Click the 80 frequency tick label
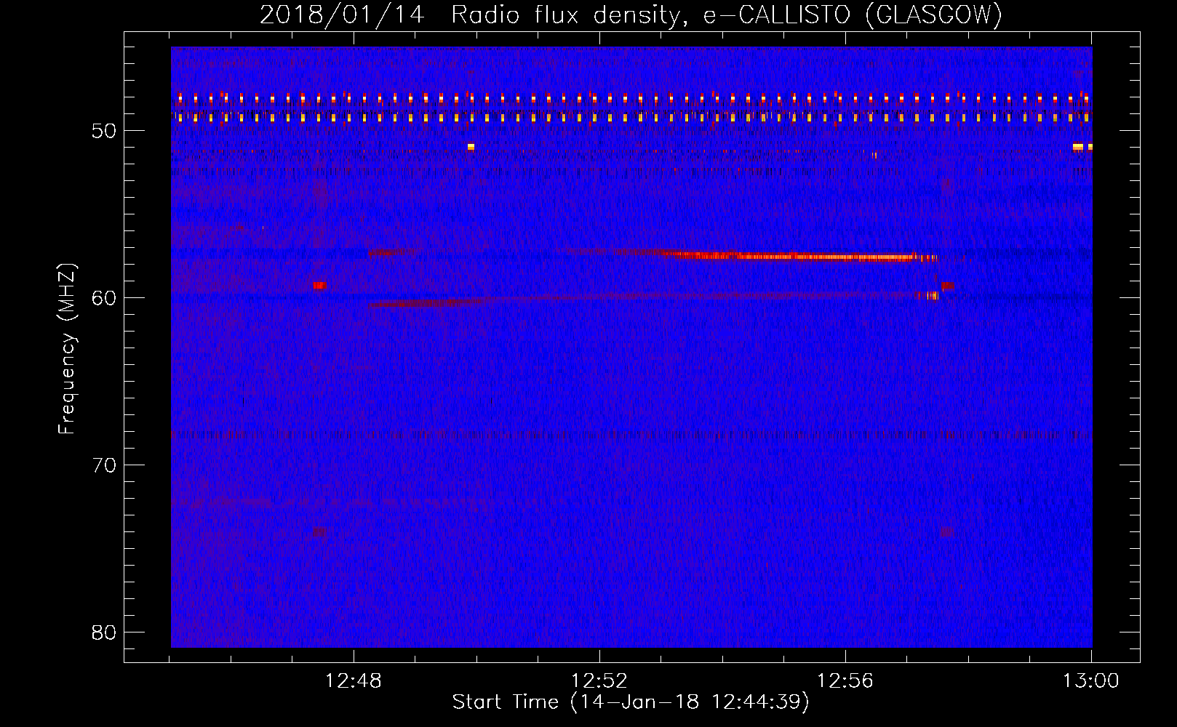The width and height of the screenshot is (1177, 727). pyautogui.click(x=104, y=632)
